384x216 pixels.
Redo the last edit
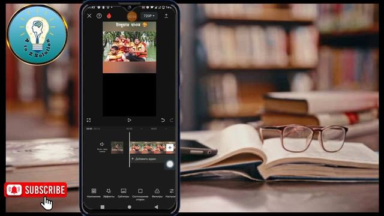tap(172, 120)
